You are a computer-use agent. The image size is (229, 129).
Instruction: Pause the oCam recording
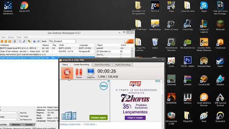(x=79, y=73)
